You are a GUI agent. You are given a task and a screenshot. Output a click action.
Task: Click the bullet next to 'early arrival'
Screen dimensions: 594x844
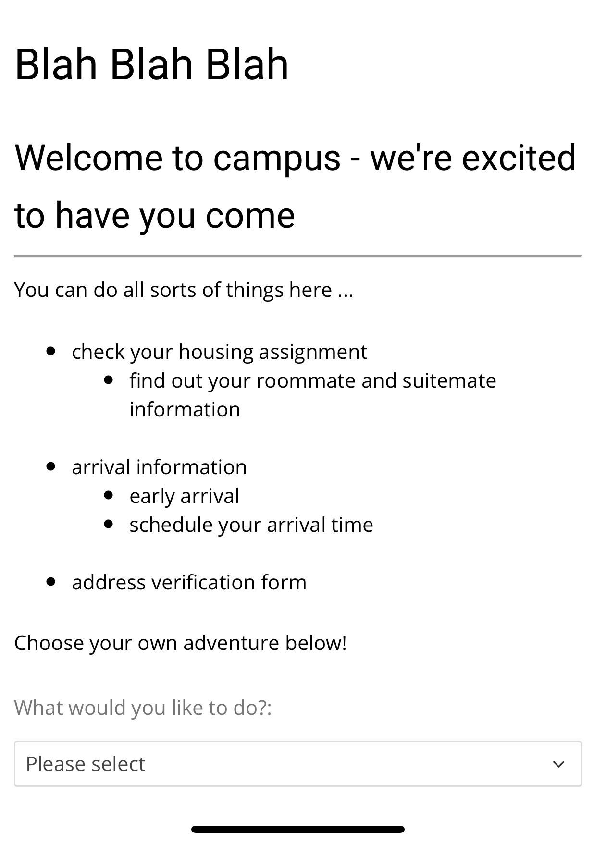click(110, 494)
